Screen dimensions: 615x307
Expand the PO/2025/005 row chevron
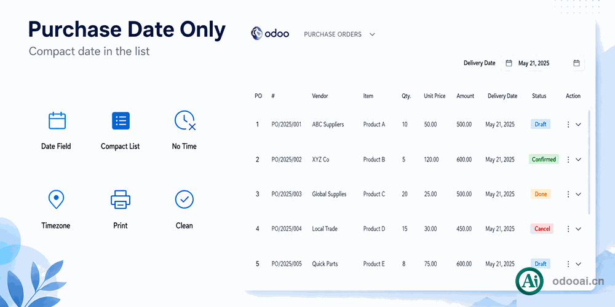coord(578,264)
